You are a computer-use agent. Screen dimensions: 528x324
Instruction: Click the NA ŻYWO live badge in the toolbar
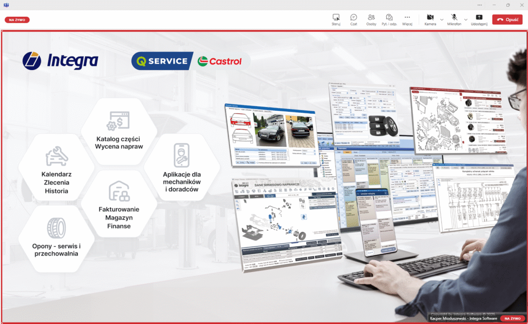17,20
